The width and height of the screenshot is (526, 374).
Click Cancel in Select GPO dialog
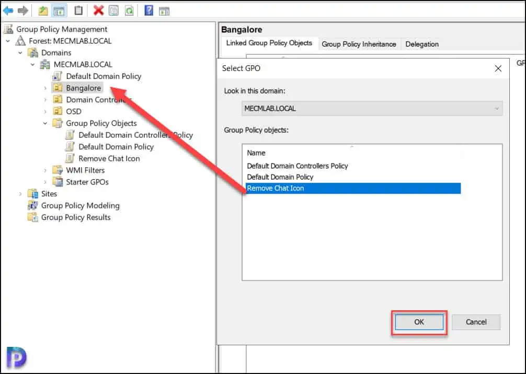pyautogui.click(x=476, y=322)
